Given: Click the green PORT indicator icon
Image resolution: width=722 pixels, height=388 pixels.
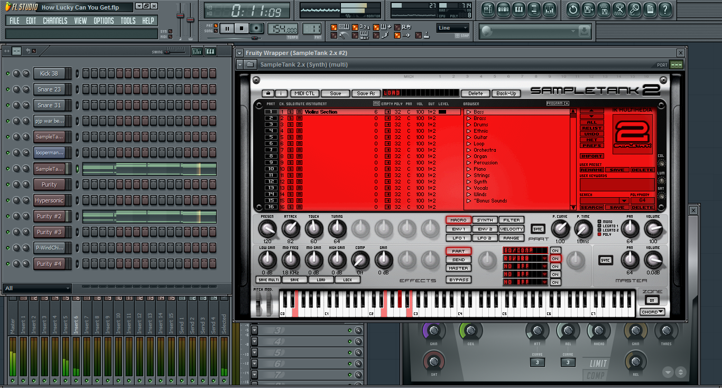Looking at the screenshot, I should coord(676,64).
